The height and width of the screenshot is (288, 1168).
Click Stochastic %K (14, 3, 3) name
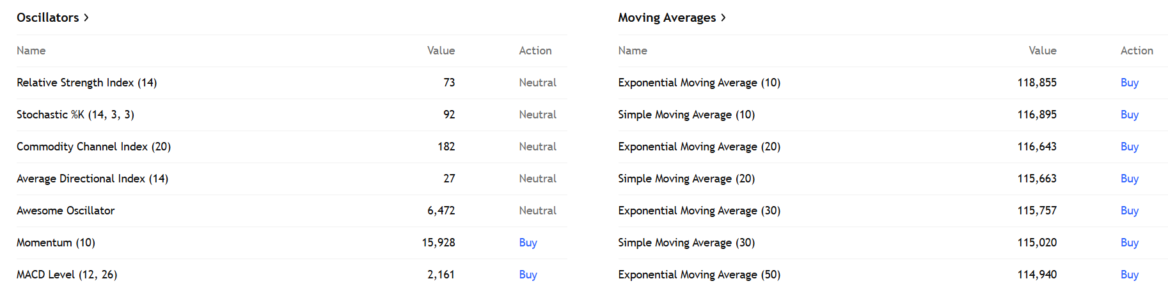click(75, 115)
